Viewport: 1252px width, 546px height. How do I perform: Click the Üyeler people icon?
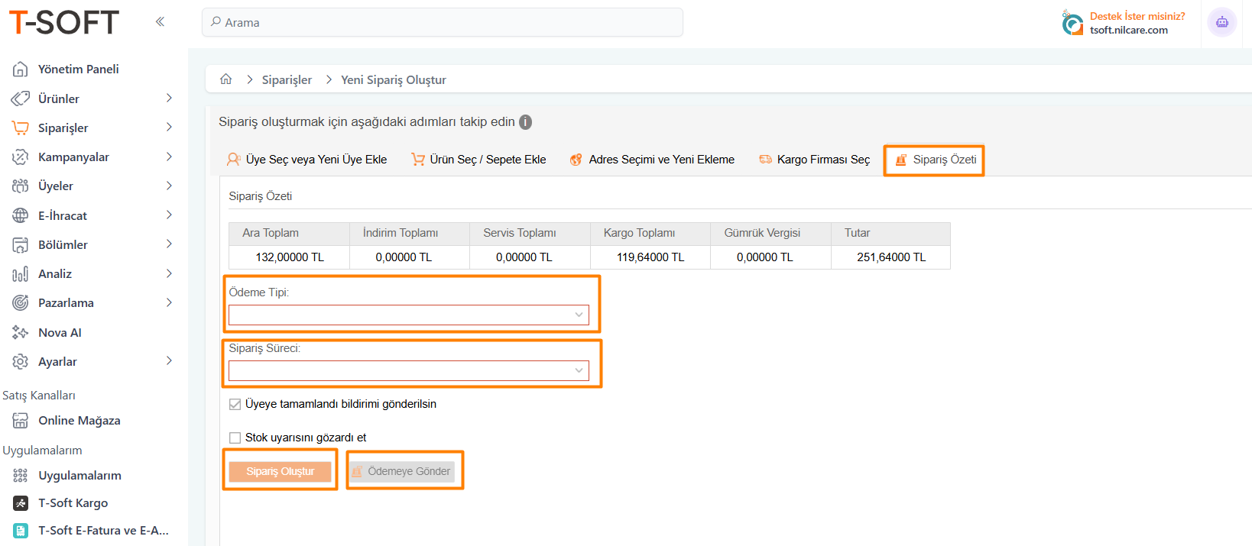(x=21, y=186)
